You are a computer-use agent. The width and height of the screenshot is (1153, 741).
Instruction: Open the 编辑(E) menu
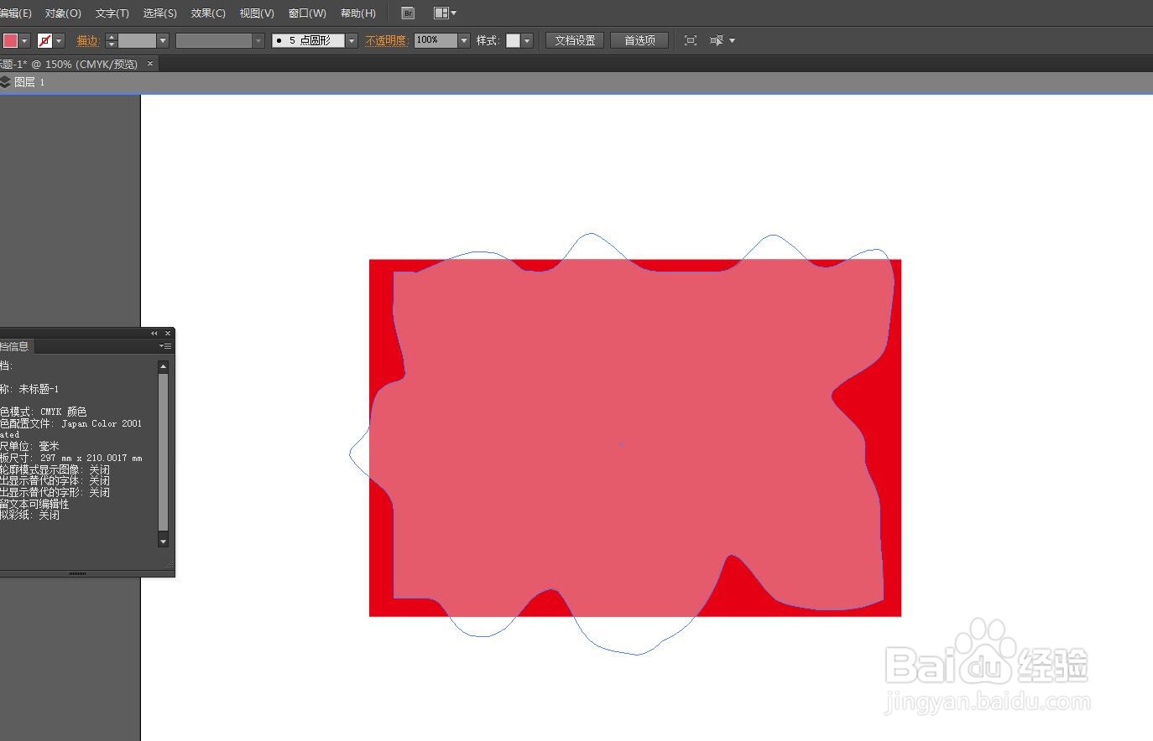coord(15,13)
